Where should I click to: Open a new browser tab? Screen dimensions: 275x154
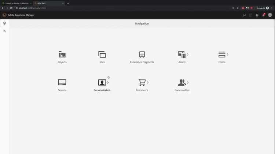pyautogui.click(x=68, y=3)
